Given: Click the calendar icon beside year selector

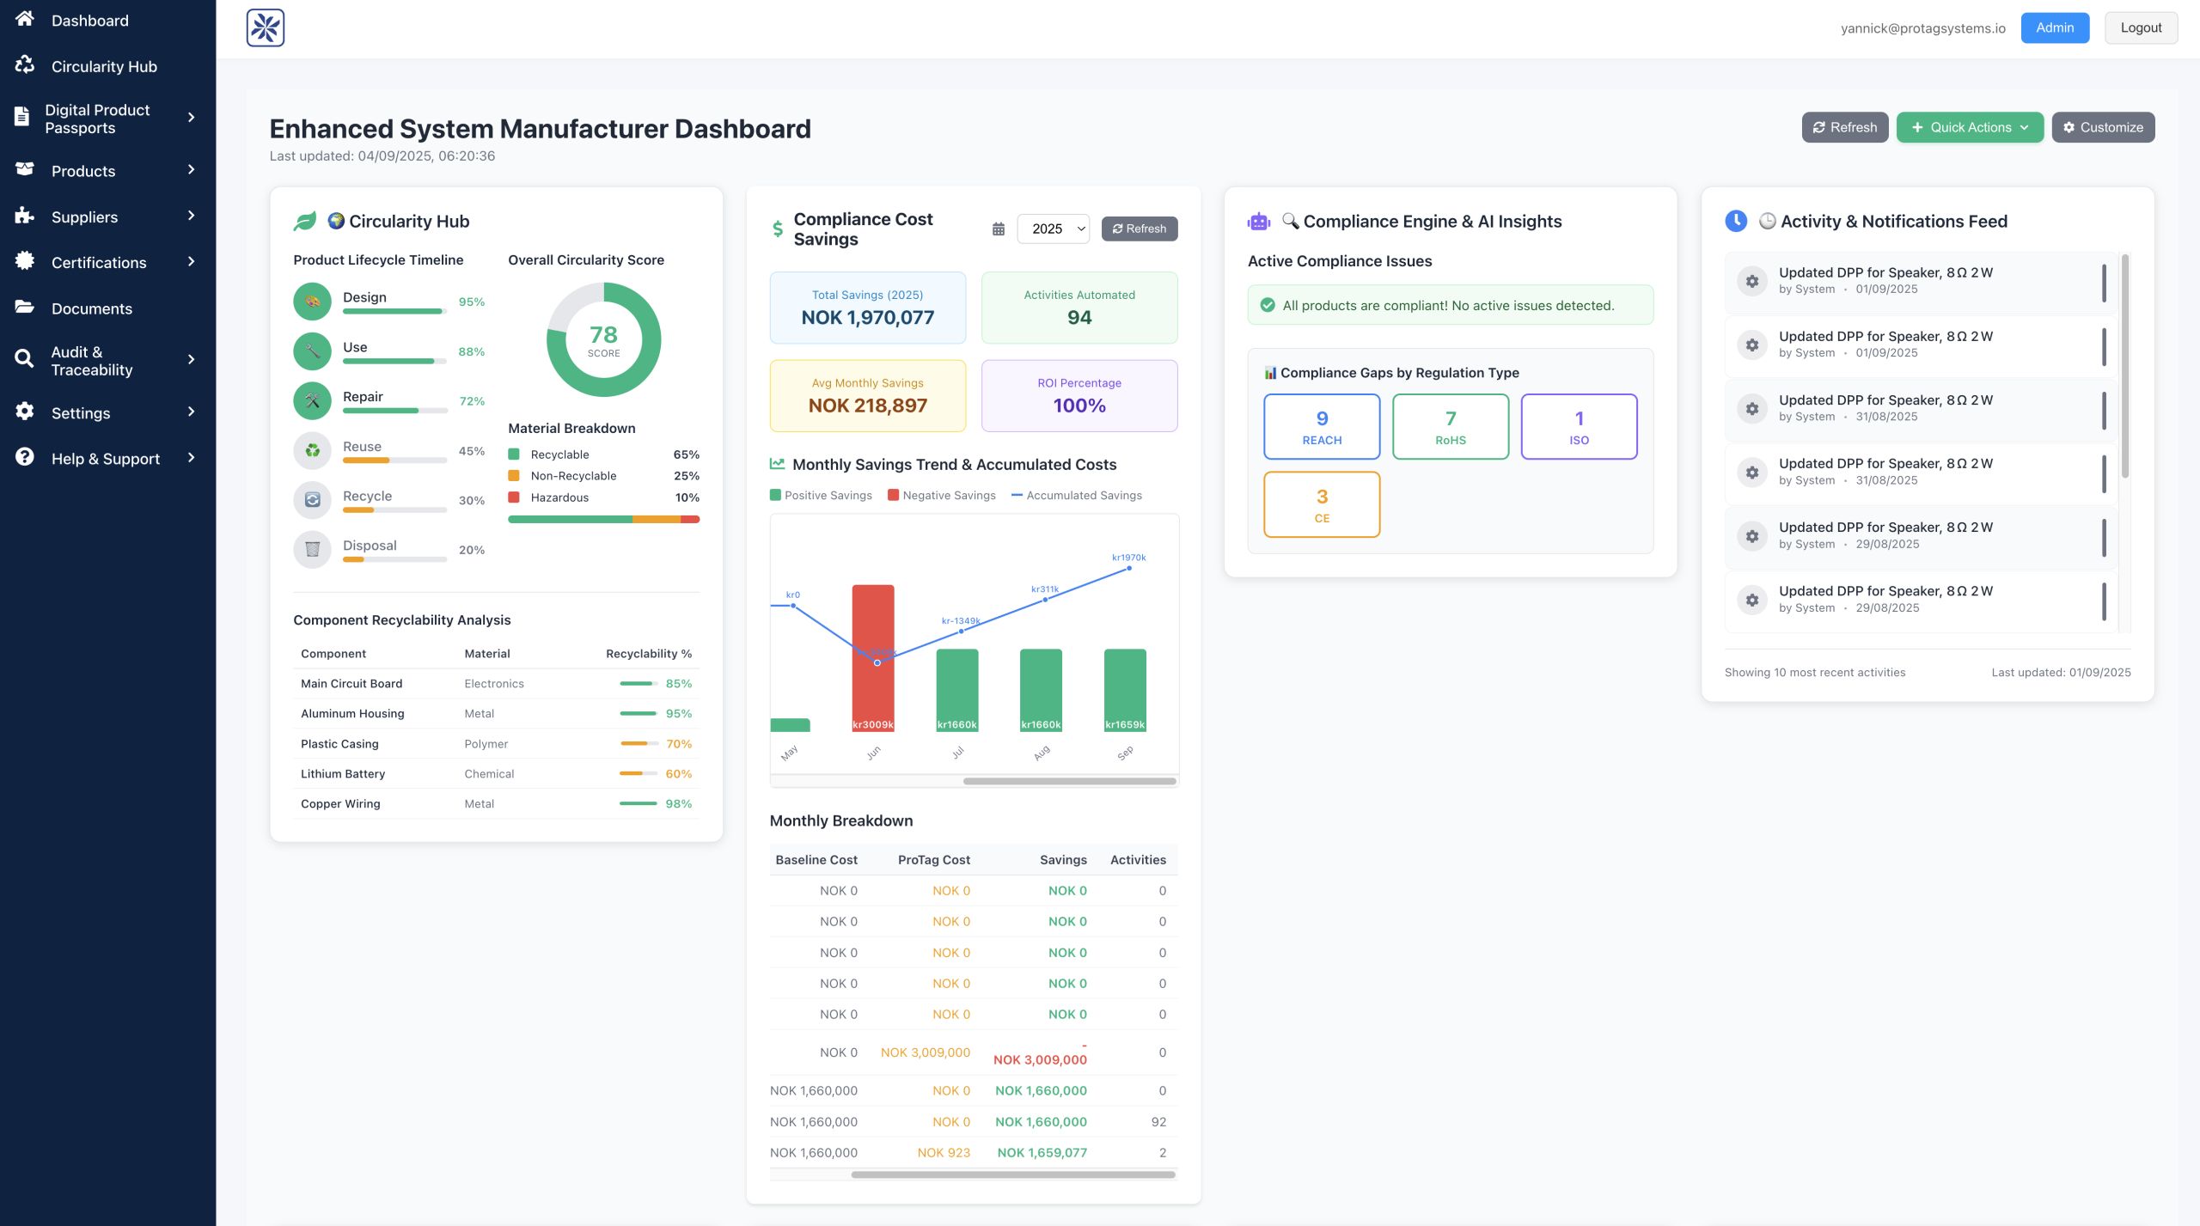Looking at the screenshot, I should pos(998,229).
